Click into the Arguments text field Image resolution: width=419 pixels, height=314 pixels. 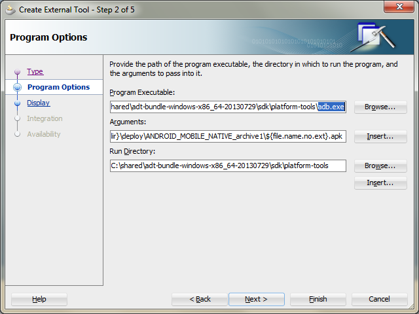click(228, 136)
